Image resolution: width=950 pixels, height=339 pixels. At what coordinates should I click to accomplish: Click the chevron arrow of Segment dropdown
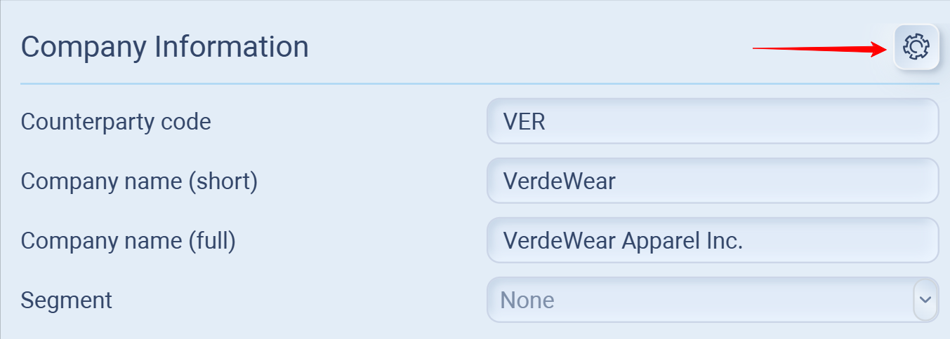coord(925,300)
